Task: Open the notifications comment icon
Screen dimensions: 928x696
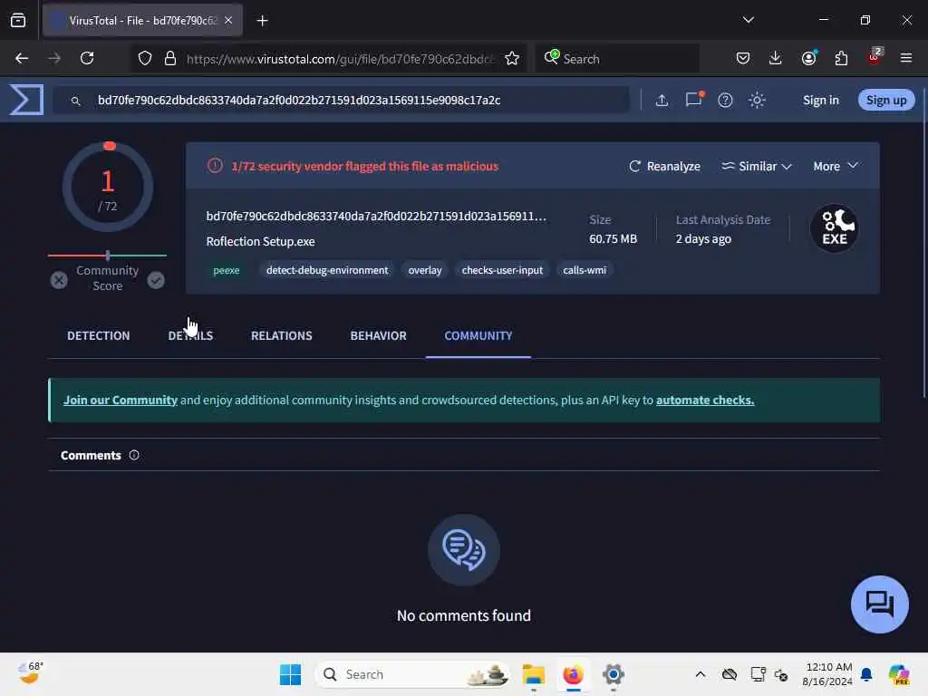Action: (x=693, y=100)
